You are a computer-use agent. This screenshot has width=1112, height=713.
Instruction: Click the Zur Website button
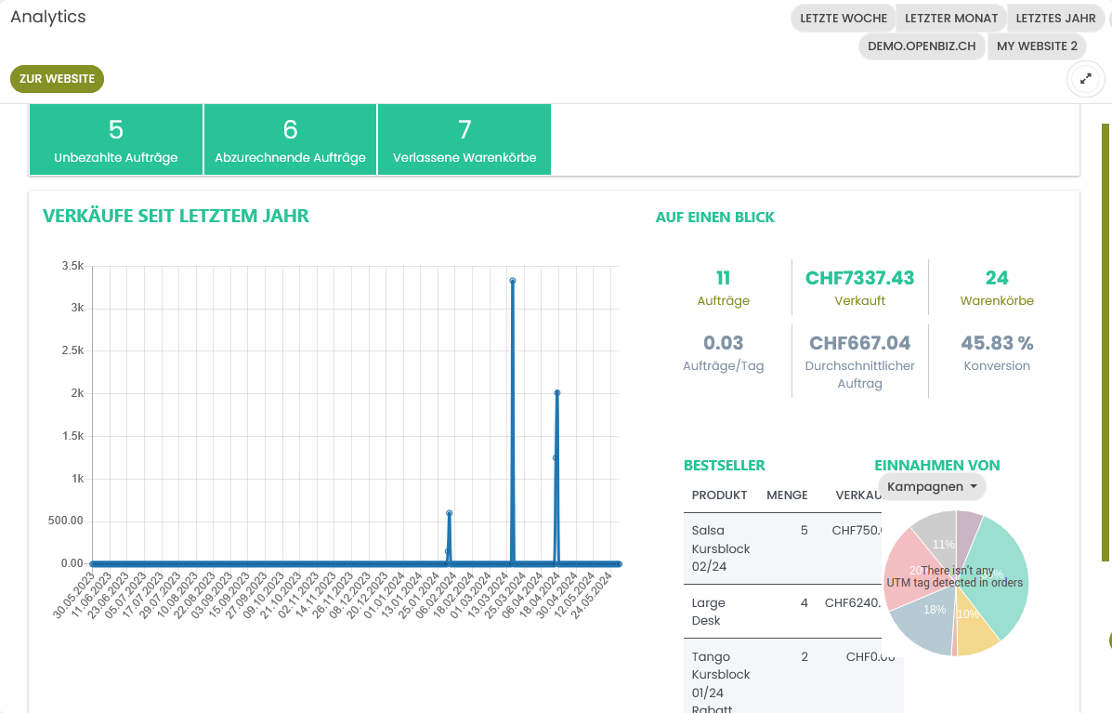(58, 79)
